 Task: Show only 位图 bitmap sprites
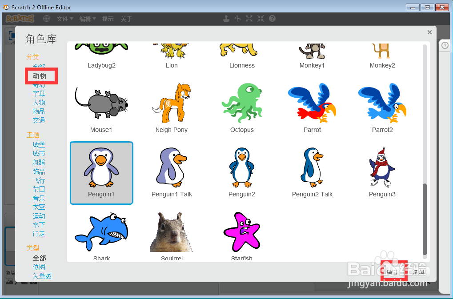[39, 267]
